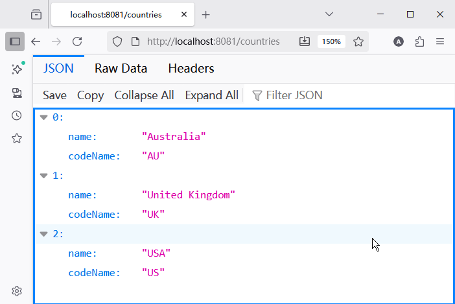Open the list all tabs dropdown chevron

click(x=329, y=14)
